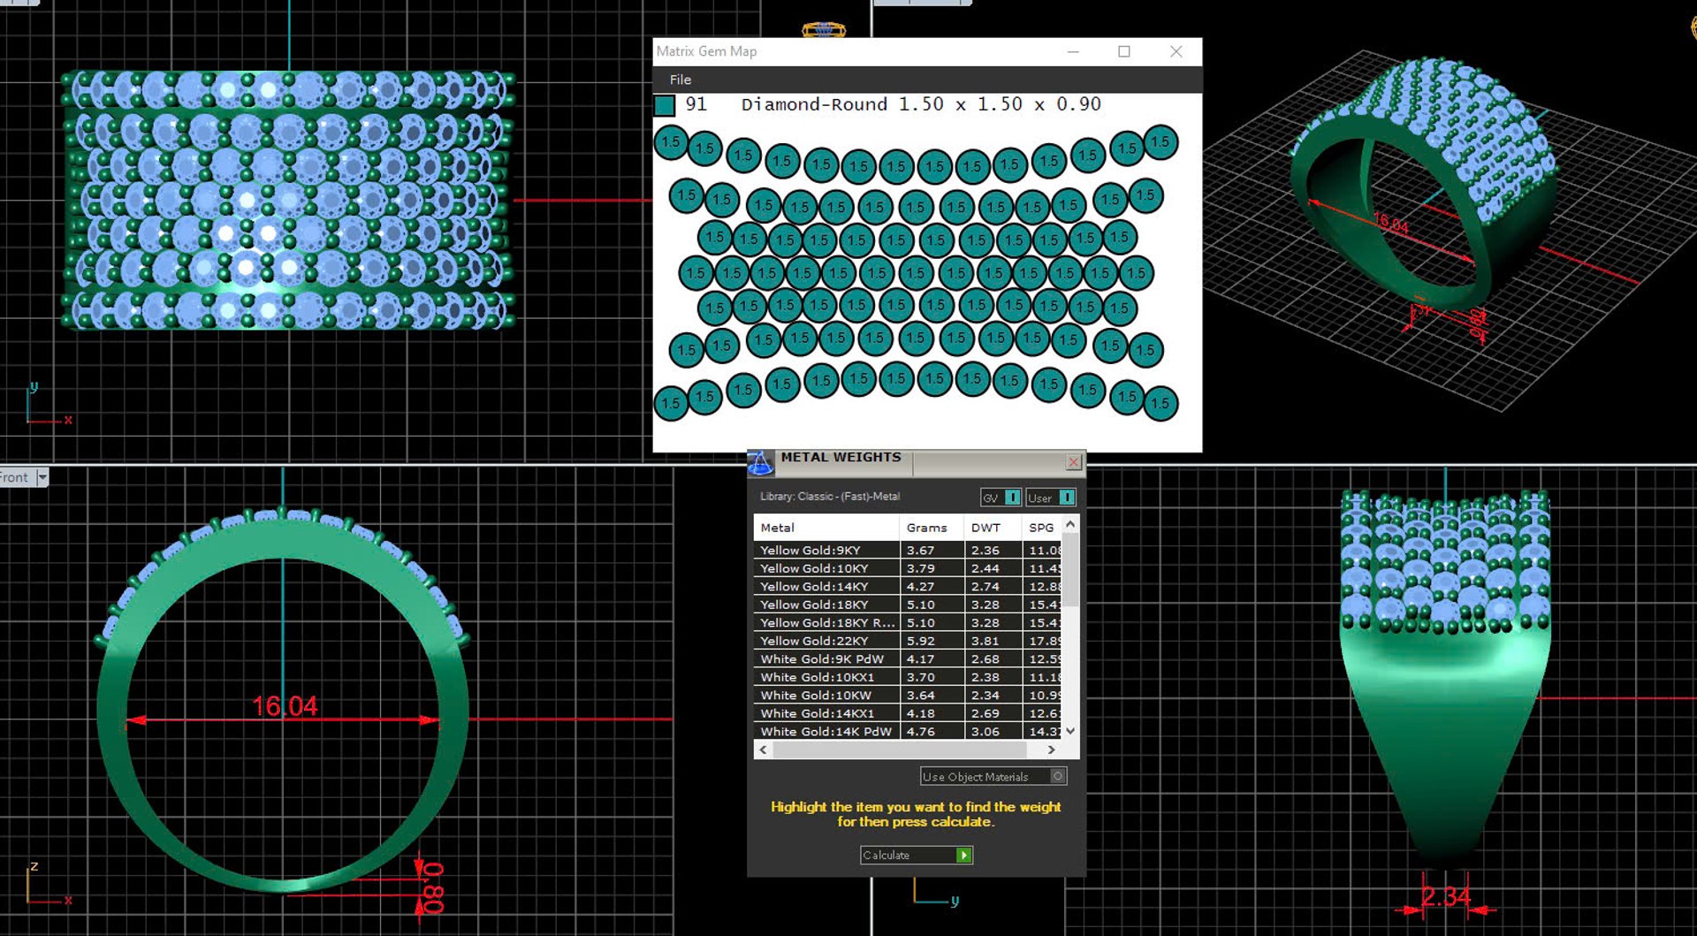Click the Metal Weights scale icon
Image resolution: width=1697 pixels, height=936 pixels.
[x=760, y=462]
